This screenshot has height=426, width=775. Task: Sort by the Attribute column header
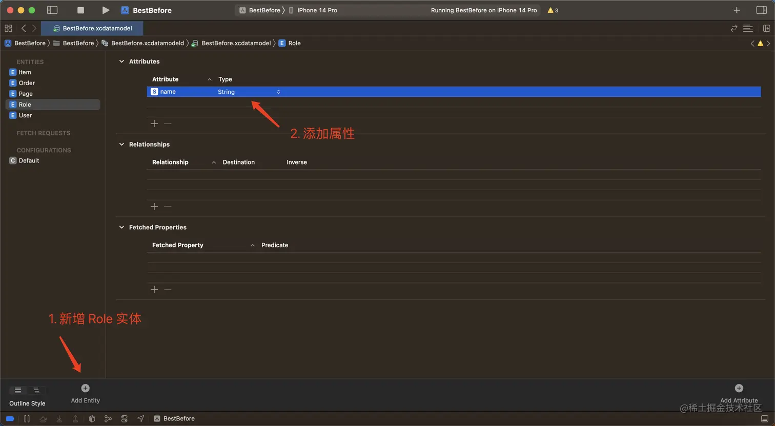tap(166, 79)
